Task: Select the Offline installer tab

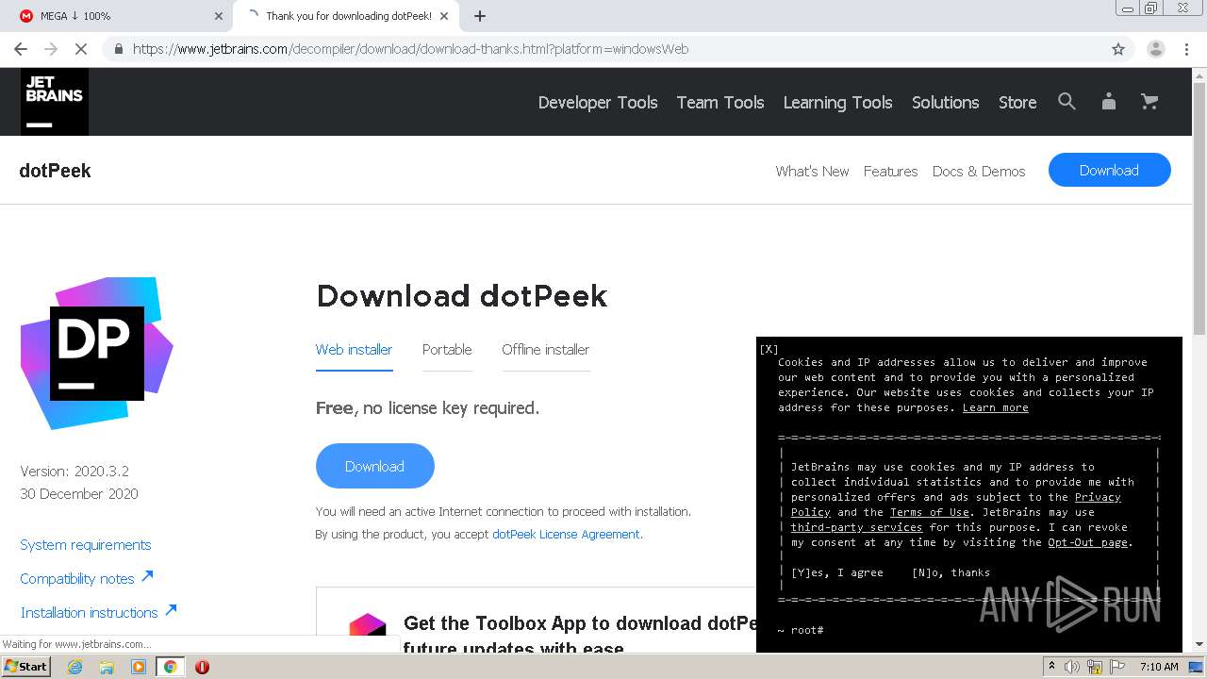Action: pos(545,350)
